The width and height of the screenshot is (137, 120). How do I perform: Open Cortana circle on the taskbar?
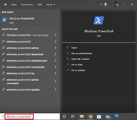point(64,117)
